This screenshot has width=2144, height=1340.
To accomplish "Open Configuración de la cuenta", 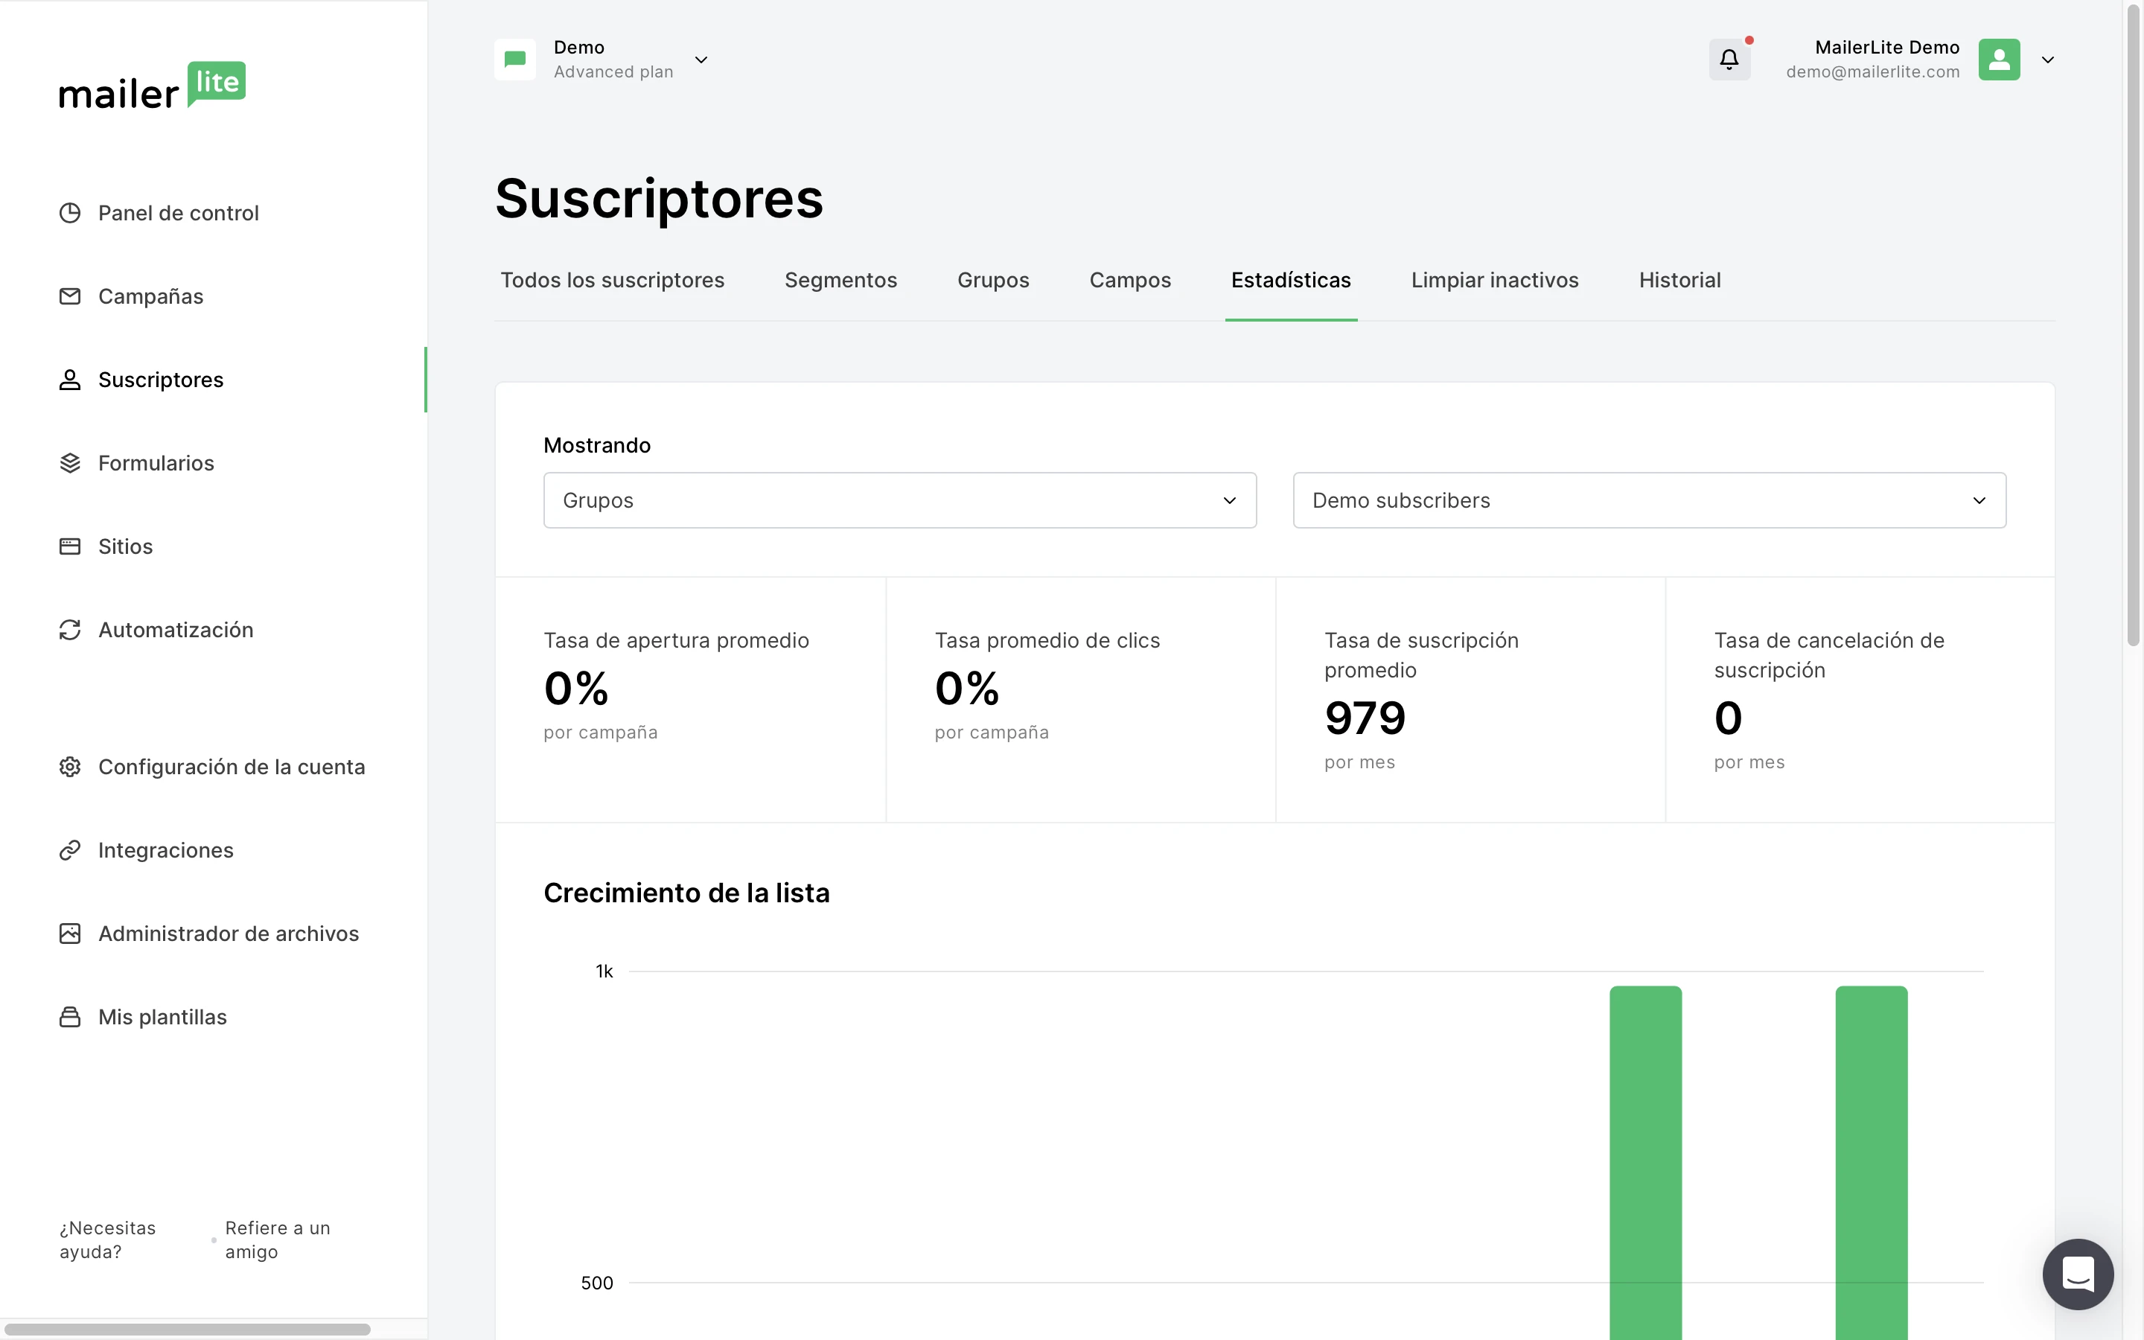I will pos(232,767).
